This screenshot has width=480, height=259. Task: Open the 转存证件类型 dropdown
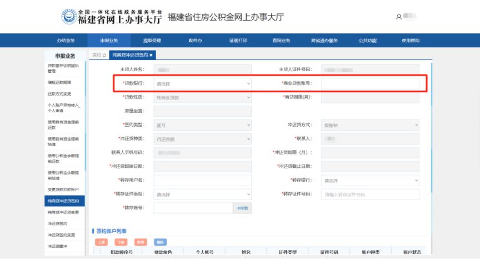[202, 195]
